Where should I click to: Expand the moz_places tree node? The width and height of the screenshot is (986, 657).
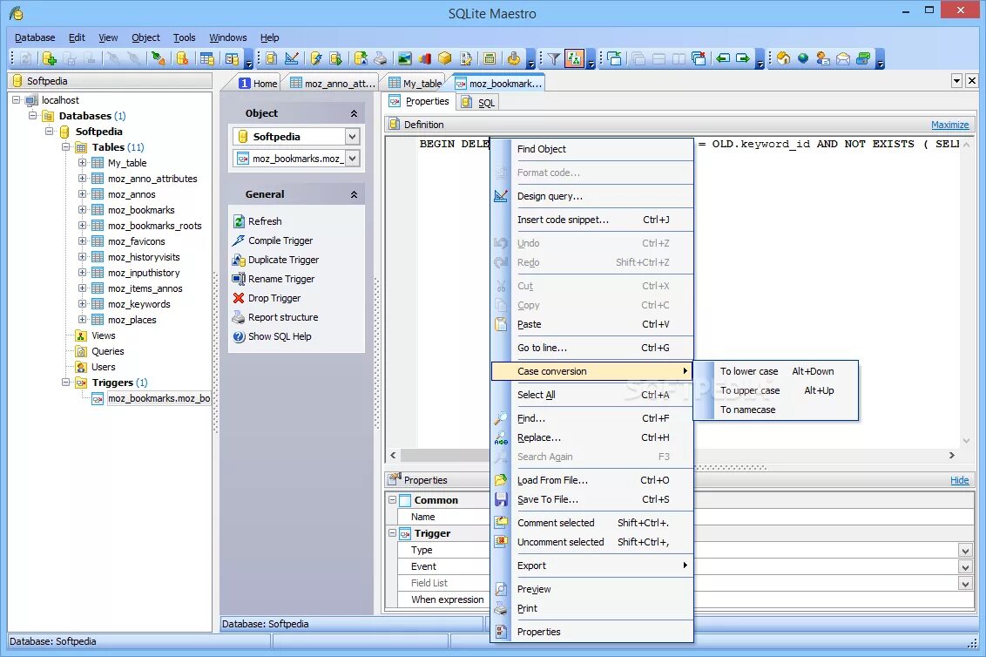click(82, 319)
